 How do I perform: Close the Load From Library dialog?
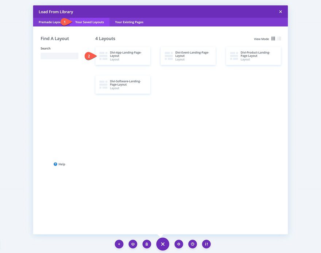(x=281, y=12)
